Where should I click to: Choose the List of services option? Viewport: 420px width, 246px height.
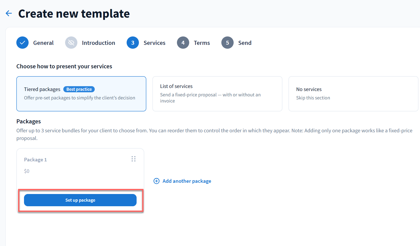[x=217, y=94]
